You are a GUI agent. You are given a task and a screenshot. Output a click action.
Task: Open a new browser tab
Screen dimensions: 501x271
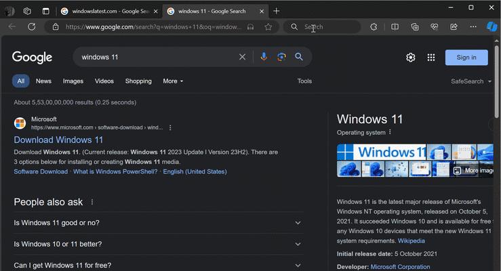277,11
